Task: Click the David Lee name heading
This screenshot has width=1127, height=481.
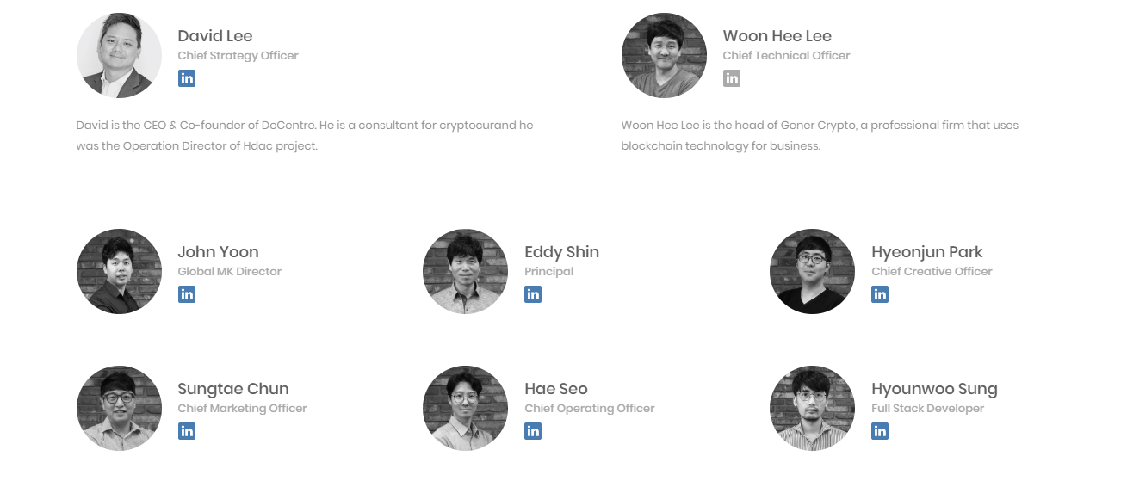Action: pyautogui.click(x=215, y=36)
